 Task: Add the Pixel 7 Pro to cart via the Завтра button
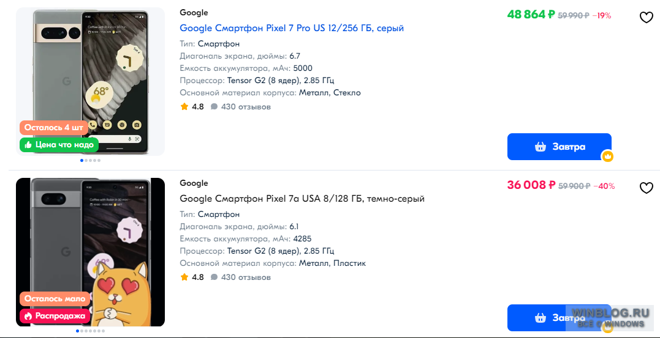point(559,147)
